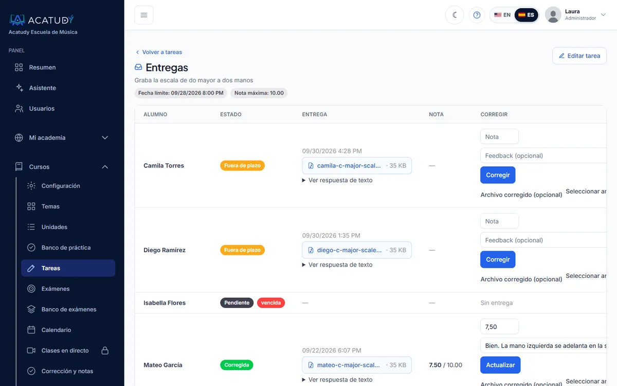Viewport: 617px width, 386px height.
Task: Click the Acatudy logo
Action: pyautogui.click(x=42, y=20)
